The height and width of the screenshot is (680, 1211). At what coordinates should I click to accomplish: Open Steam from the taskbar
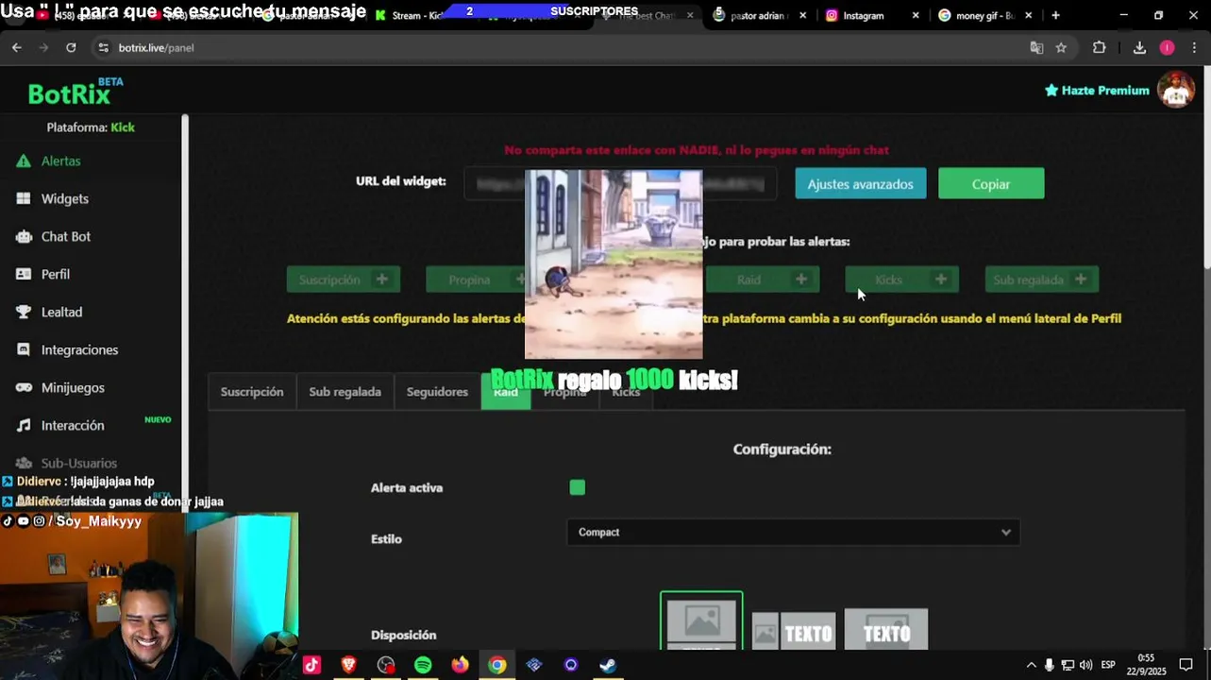tap(608, 665)
